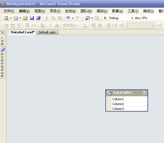Open the 生成(B) menu

tap(70, 11)
